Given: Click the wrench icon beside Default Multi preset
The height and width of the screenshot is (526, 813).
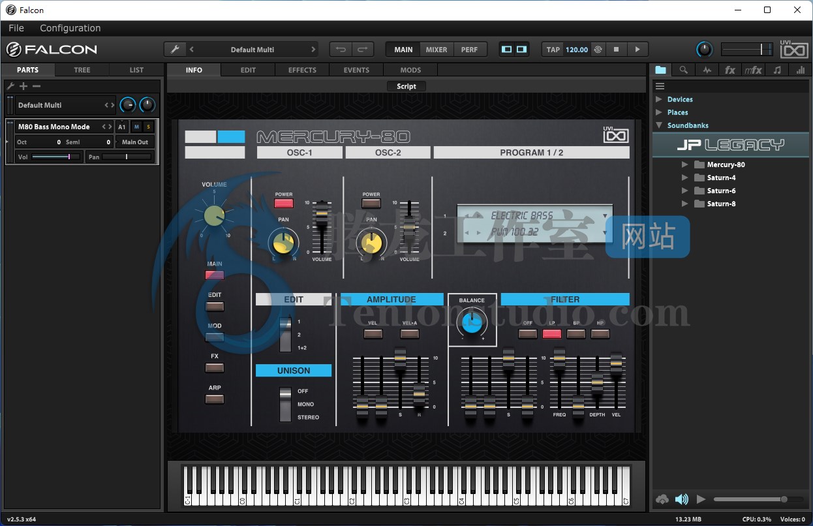Looking at the screenshot, I should [x=174, y=50].
